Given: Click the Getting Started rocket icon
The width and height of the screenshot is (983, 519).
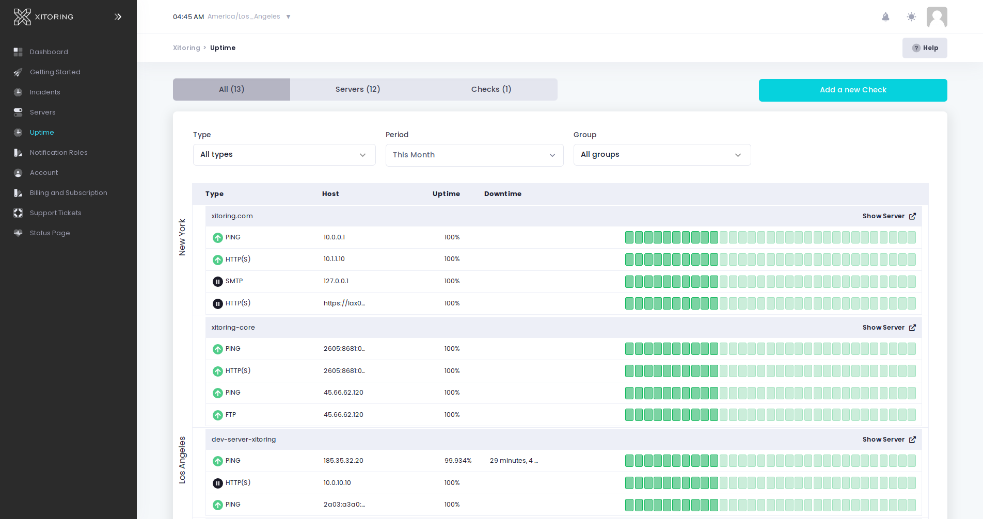Looking at the screenshot, I should tap(18, 72).
